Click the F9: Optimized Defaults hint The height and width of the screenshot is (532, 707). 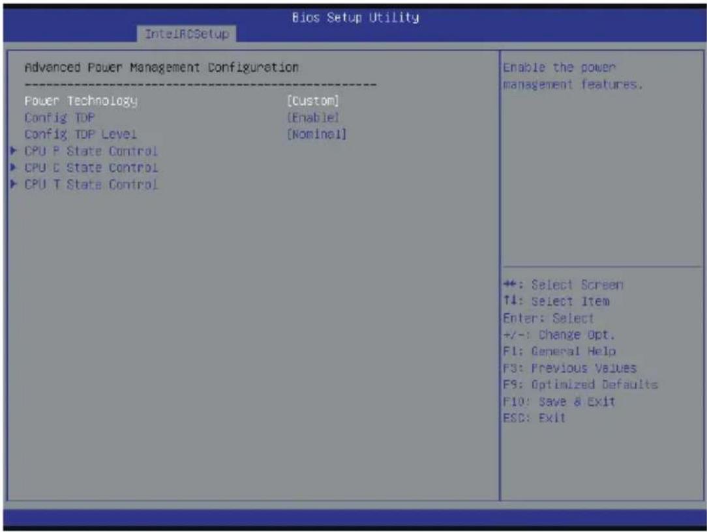[x=580, y=385]
